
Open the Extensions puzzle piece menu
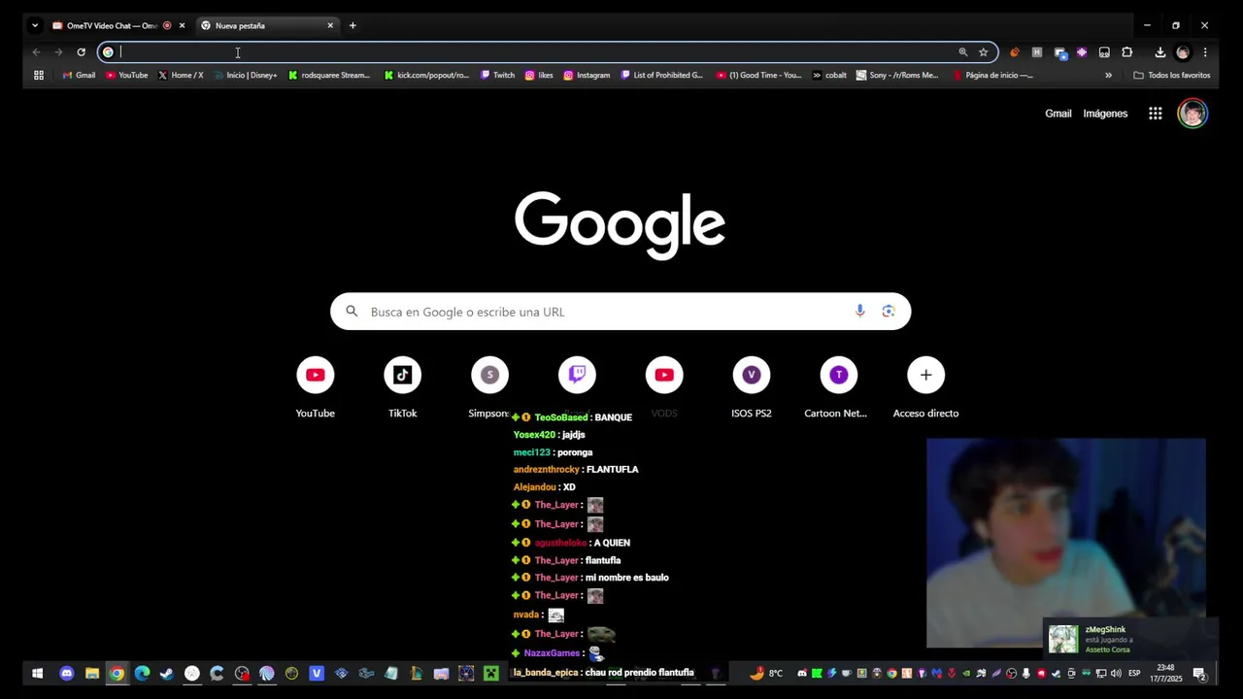coord(1126,52)
